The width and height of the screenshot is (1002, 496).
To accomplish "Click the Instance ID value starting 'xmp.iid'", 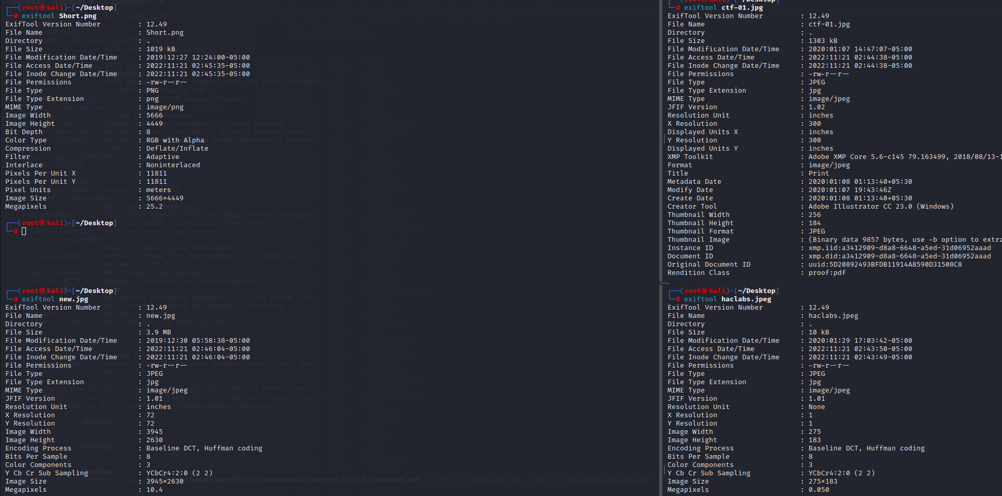I will [x=900, y=248].
